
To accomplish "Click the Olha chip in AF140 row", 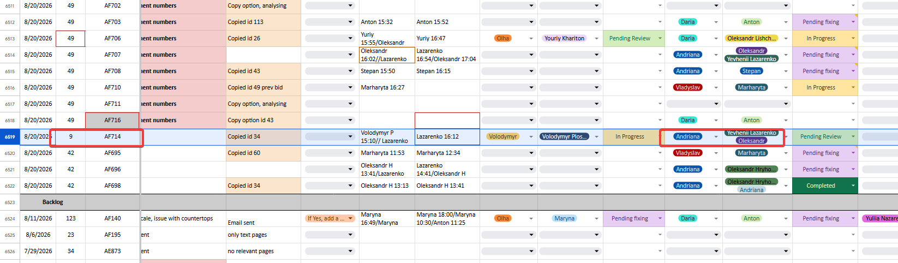I will coord(503,219).
